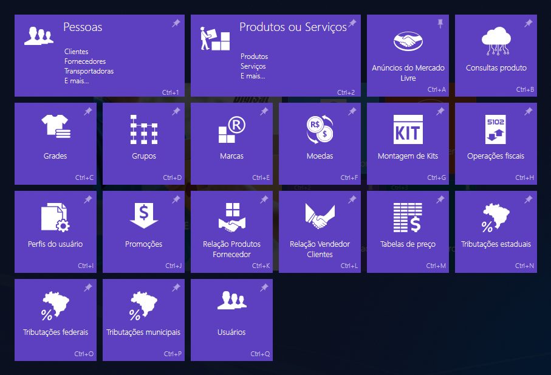Open the Moedas currency coins icon
The image size is (551, 375).
(320, 129)
